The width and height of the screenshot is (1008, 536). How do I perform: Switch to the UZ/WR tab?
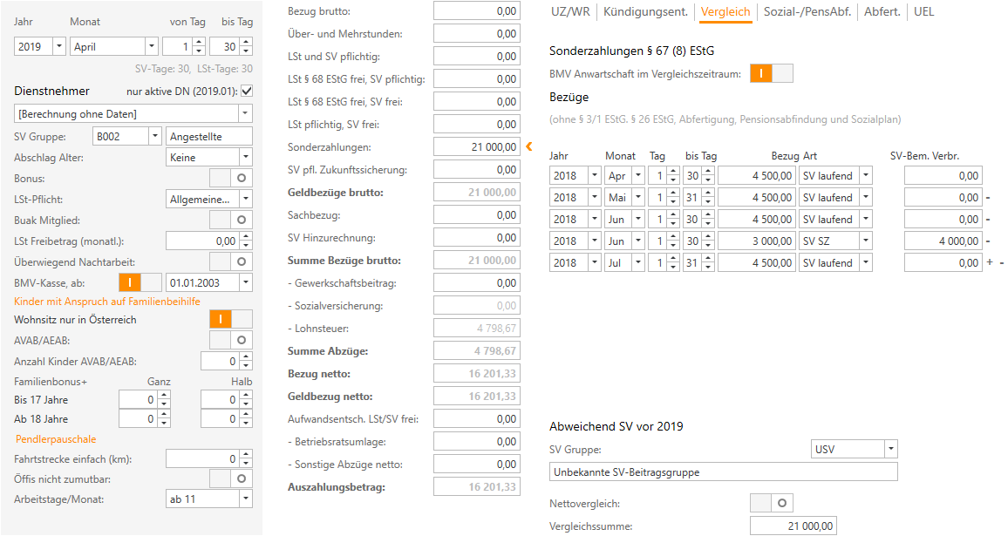pos(570,11)
